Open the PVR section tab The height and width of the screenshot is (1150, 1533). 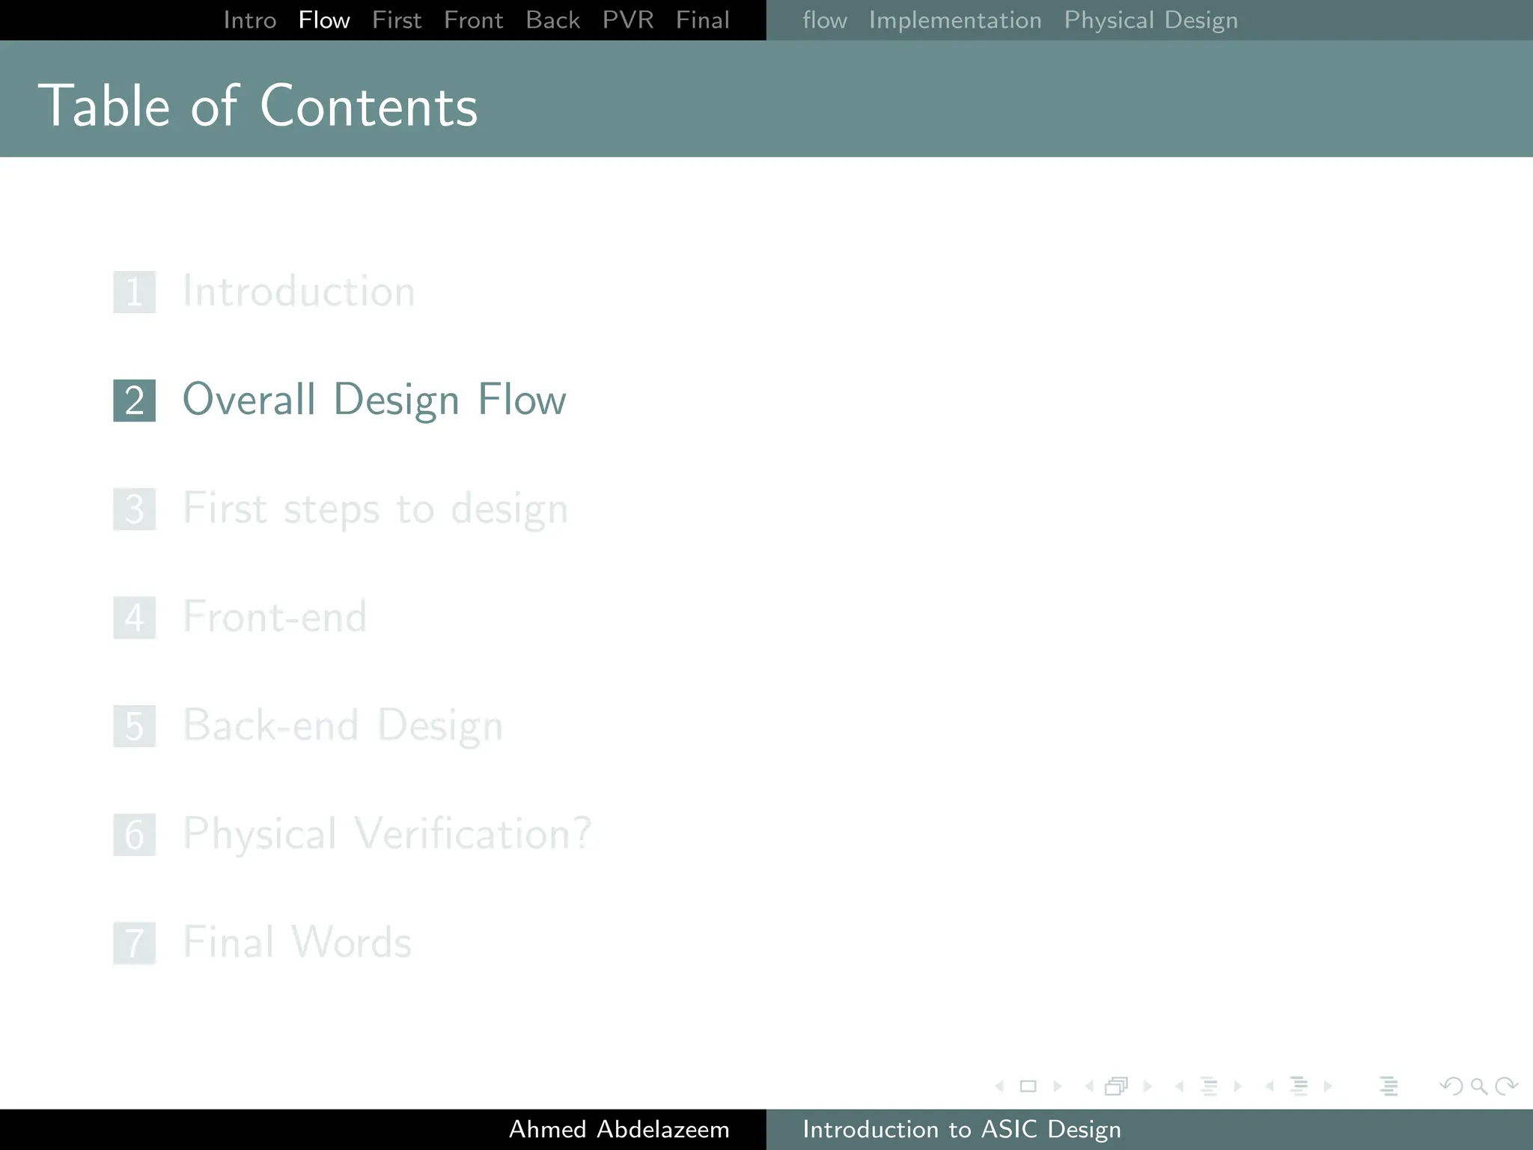coord(628,20)
